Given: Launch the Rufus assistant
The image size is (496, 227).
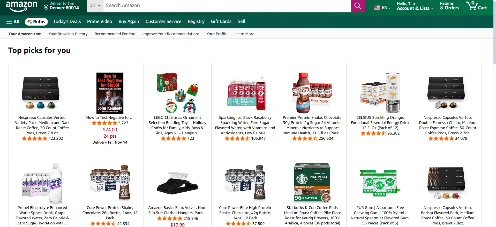Looking at the screenshot, I should click(x=36, y=22).
